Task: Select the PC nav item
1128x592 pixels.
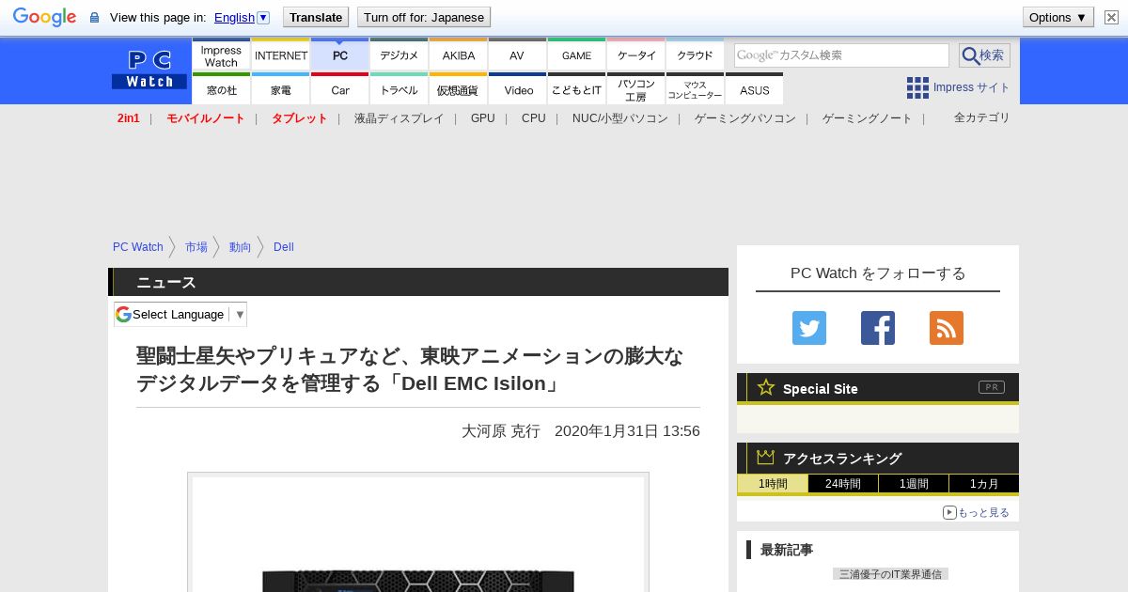Action: click(340, 55)
